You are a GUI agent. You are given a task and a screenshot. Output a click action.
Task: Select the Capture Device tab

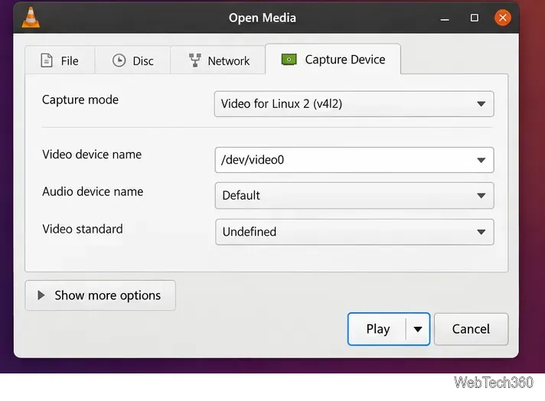[x=333, y=59]
